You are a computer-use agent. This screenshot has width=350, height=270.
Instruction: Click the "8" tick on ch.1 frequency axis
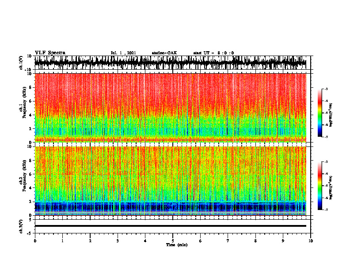pyautogui.click(x=31, y=87)
